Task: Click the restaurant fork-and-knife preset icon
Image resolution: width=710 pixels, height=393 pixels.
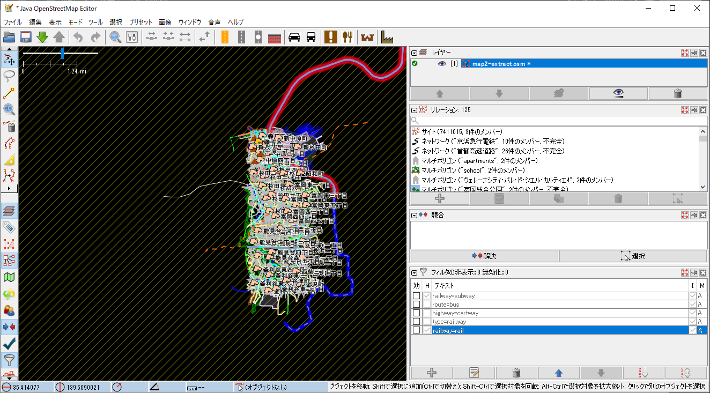Action: [x=348, y=37]
